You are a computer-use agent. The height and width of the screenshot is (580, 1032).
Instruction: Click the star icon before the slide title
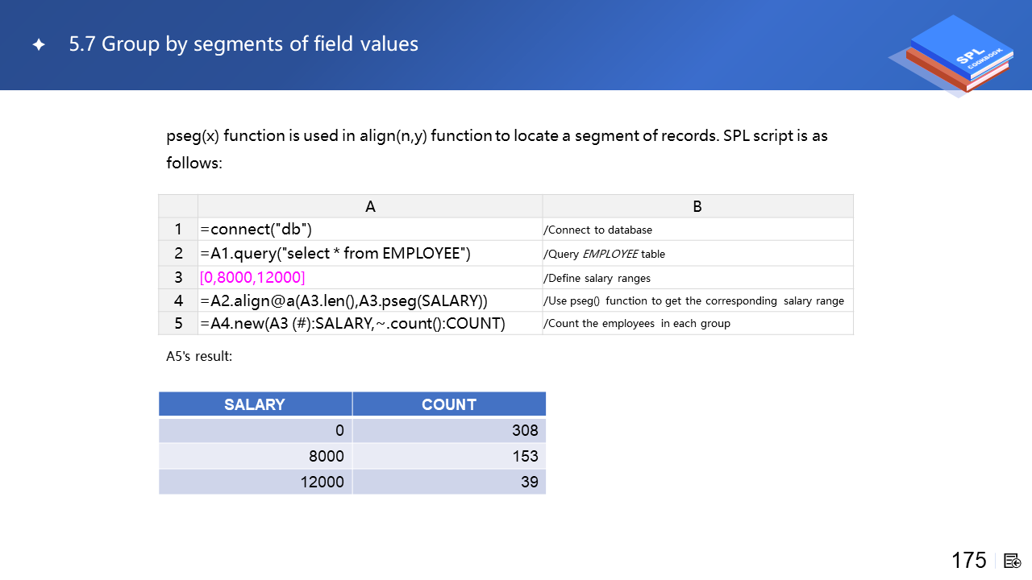(x=39, y=45)
